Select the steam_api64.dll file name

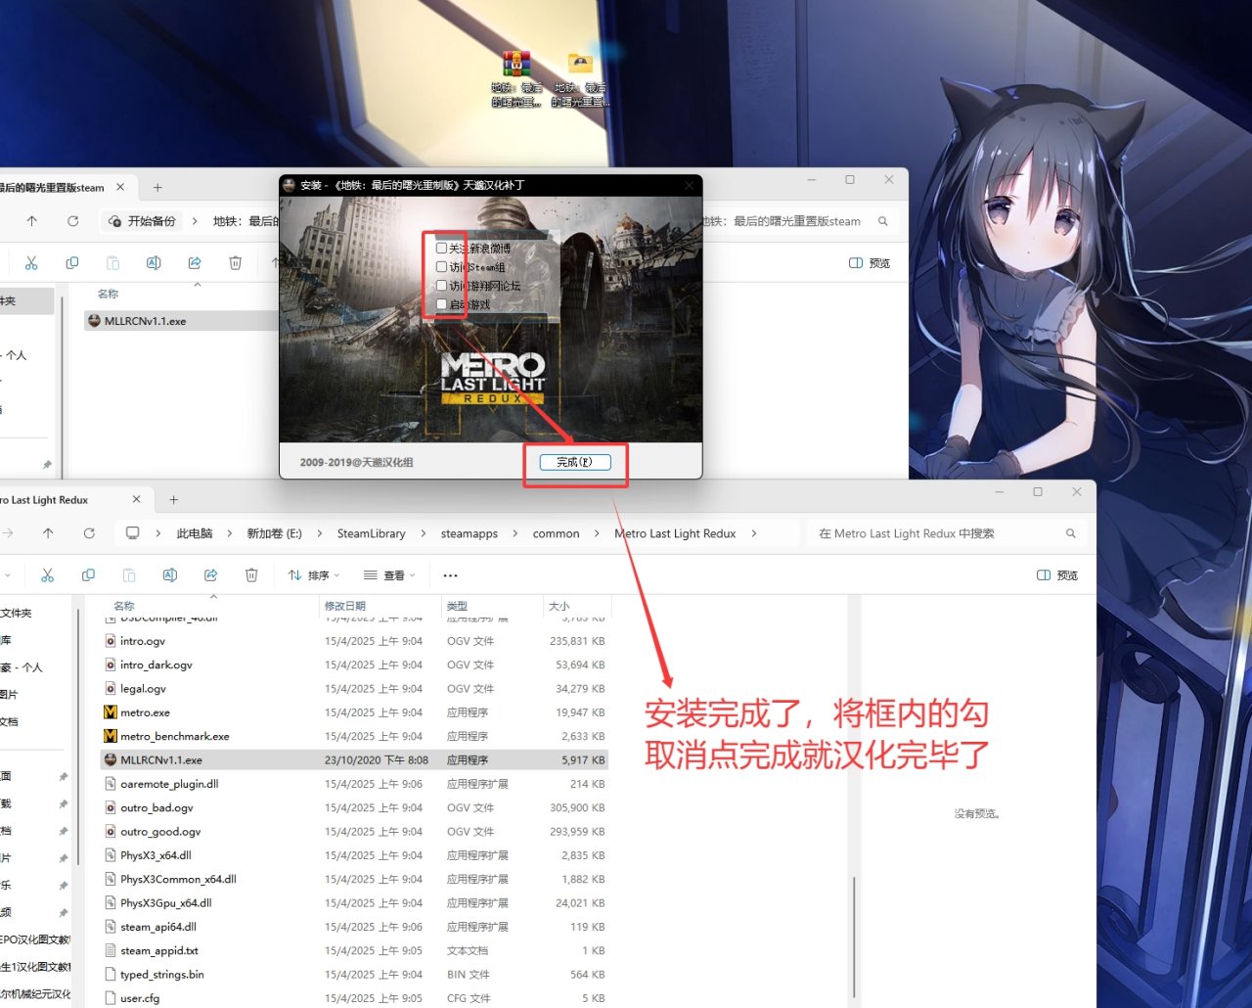tap(158, 927)
